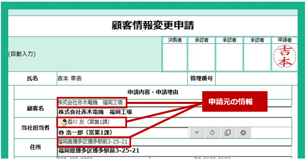307x161 pixels.
Task: Click the 申請内容・申請理由 section header
Action: coord(153,92)
